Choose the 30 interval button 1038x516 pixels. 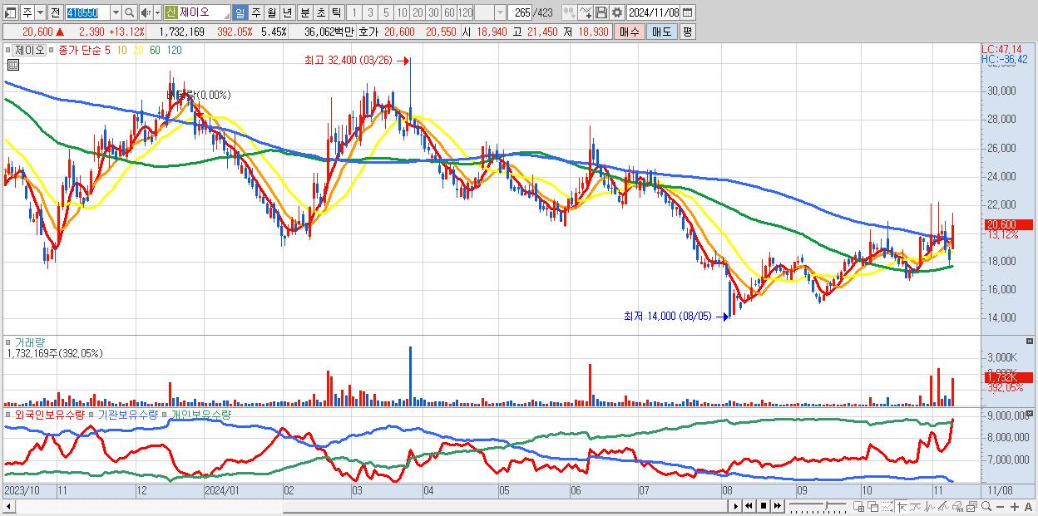point(433,13)
